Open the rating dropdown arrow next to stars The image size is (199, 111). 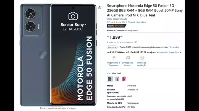[x=120, y=22]
